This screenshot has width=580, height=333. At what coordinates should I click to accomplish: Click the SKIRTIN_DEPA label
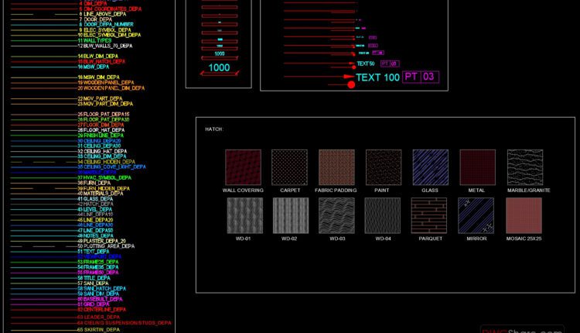click(102, 330)
